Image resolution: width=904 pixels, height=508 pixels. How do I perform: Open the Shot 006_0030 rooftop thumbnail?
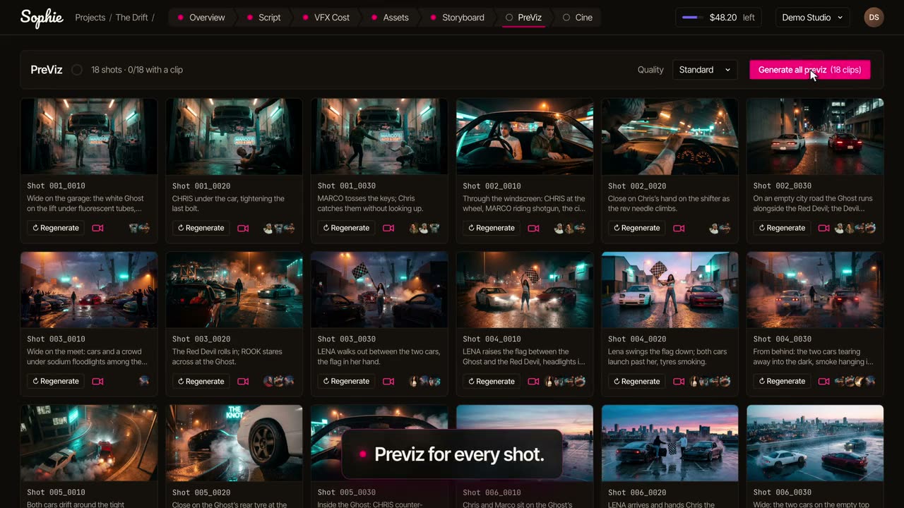point(815,442)
